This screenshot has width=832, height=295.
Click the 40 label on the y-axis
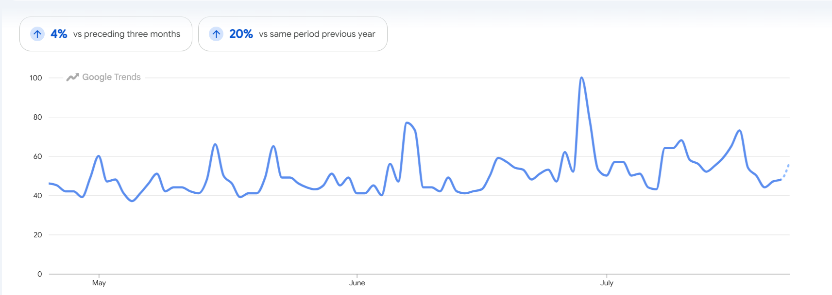[x=38, y=195]
